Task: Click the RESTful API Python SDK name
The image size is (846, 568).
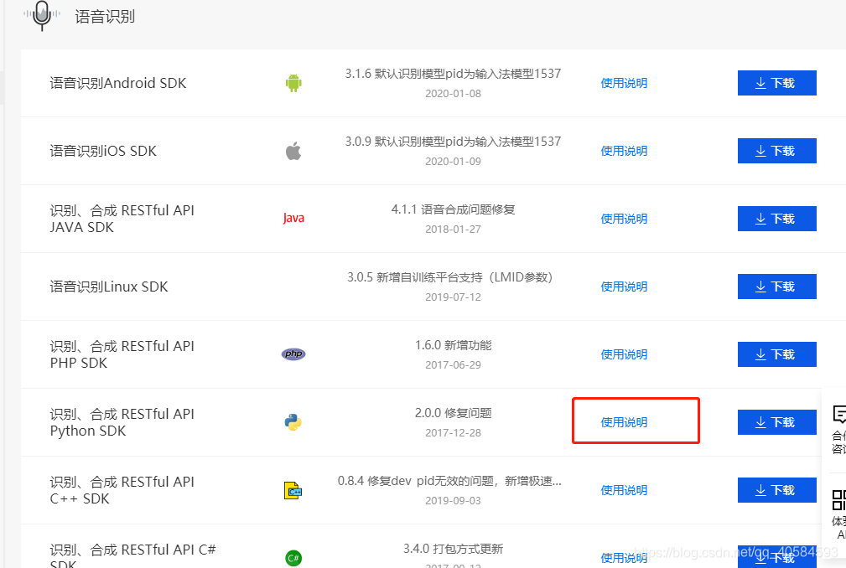Action: [x=122, y=422]
